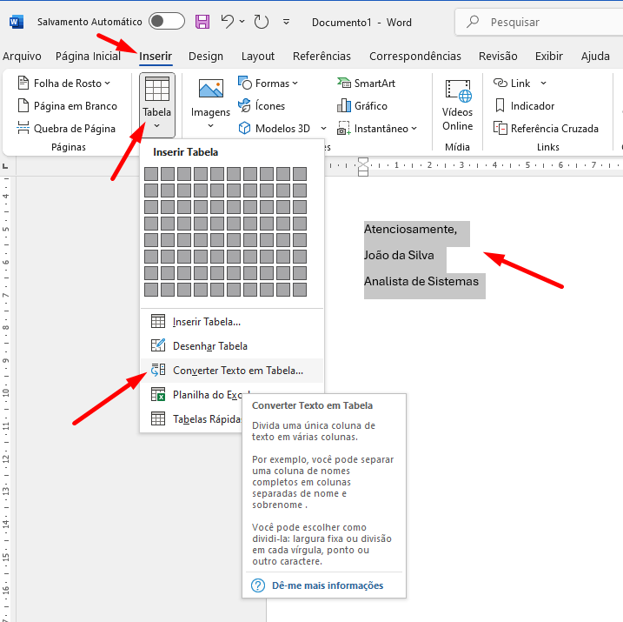Open the Exibir tab
This screenshot has height=622, width=623.
[548, 56]
